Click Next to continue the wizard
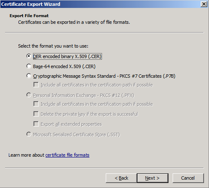 click(153, 178)
